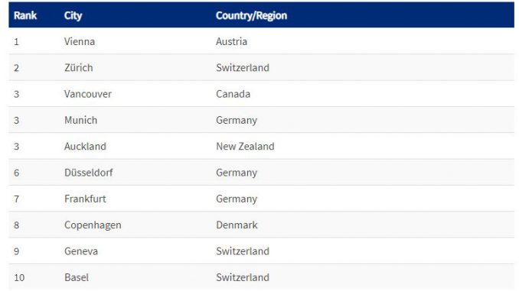This screenshot has height=291, width=519.
Task: Click Switzerland in the Basel row
Action: pyautogui.click(x=243, y=277)
